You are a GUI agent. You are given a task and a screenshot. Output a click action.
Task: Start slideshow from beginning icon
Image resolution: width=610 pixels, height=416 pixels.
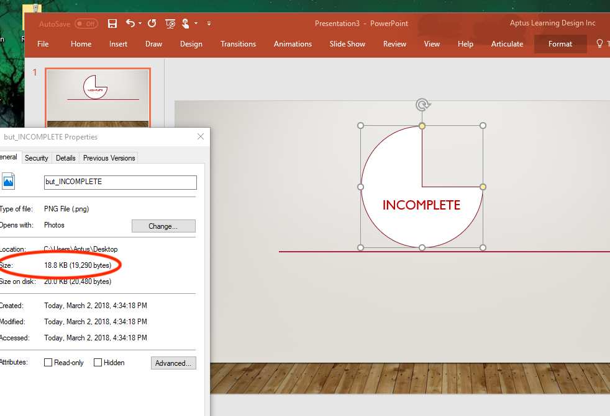coord(170,24)
